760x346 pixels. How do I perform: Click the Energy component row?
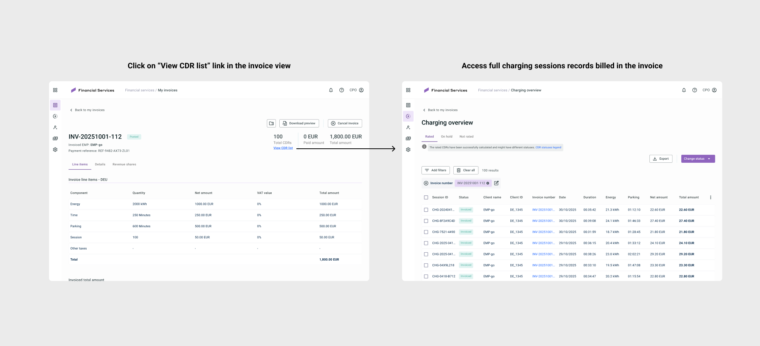pos(215,204)
